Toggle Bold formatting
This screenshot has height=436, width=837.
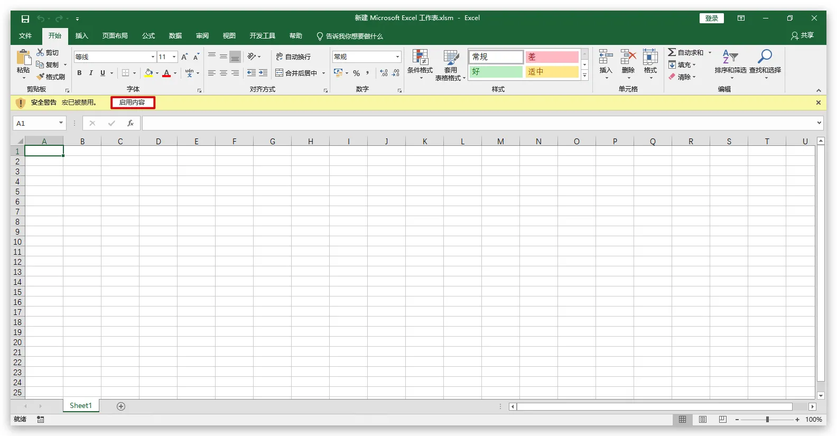(x=79, y=73)
